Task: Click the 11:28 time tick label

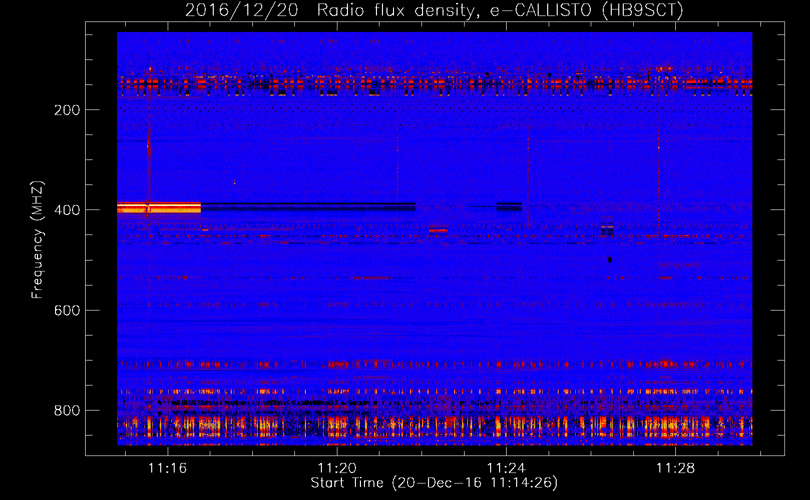Action: [x=676, y=468]
